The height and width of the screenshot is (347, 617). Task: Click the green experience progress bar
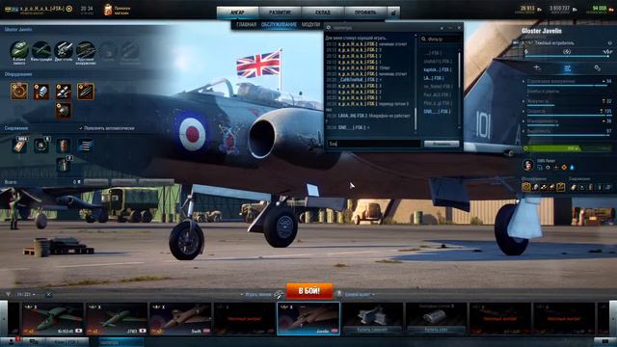click(x=567, y=148)
